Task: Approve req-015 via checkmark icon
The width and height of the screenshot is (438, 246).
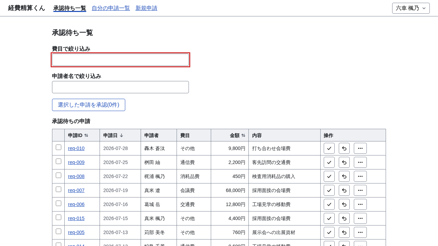Action: pos(329,218)
